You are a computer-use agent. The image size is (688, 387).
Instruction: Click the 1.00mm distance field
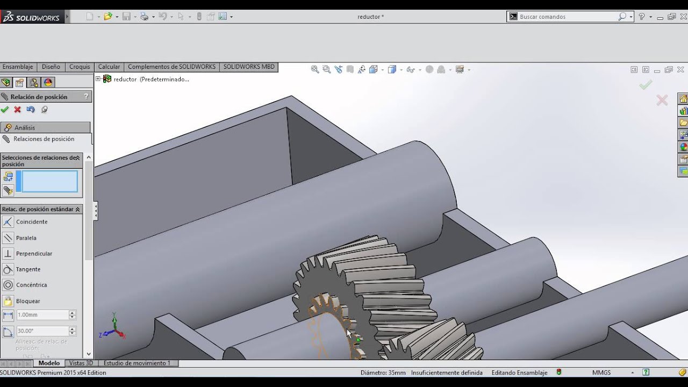pos(42,315)
